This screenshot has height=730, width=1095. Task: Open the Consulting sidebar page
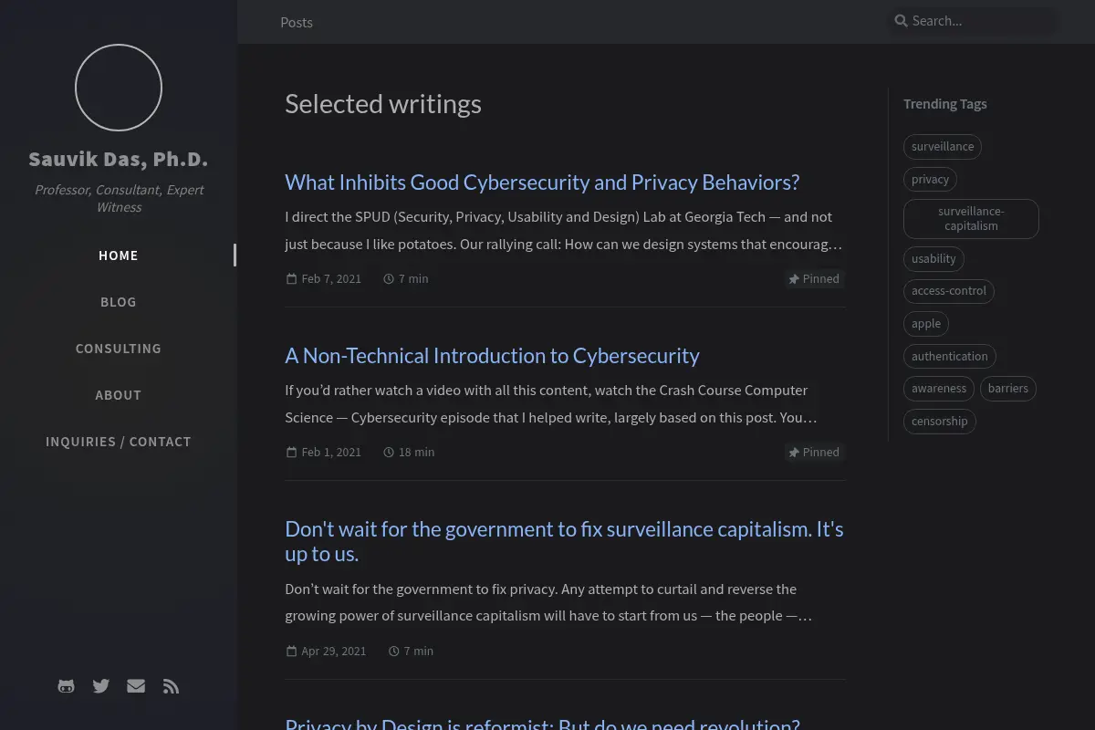(119, 349)
